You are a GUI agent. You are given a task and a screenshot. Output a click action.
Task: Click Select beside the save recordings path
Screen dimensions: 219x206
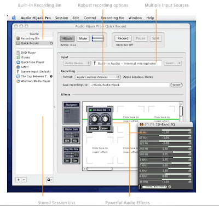tap(176, 85)
